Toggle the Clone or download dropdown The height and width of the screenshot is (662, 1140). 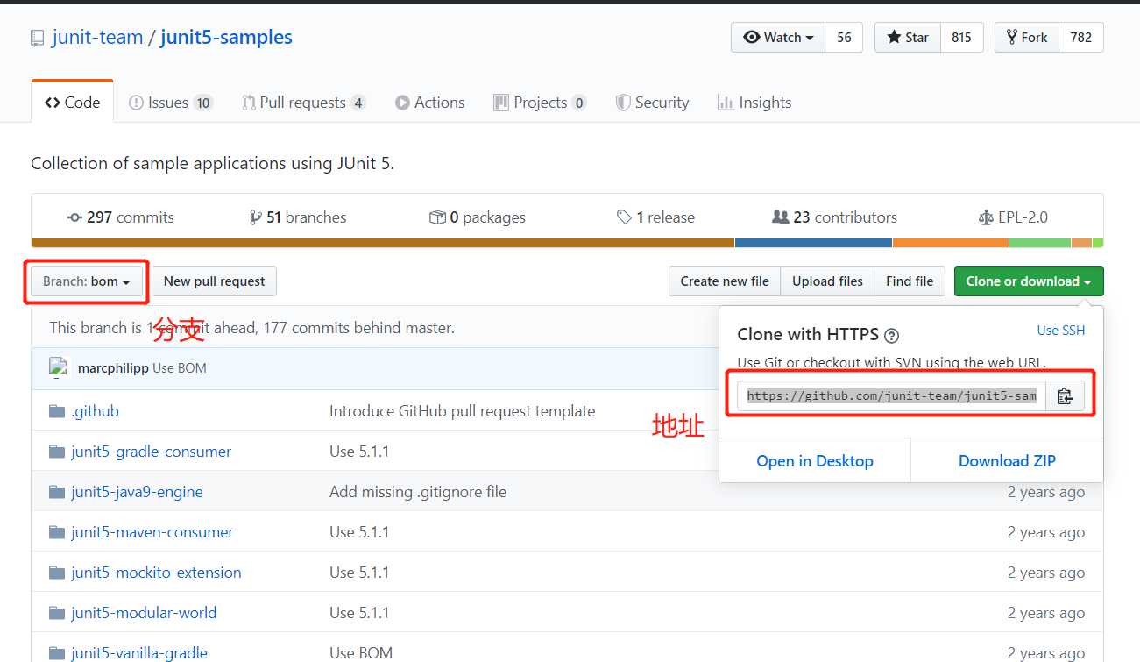pos(1029,281)
